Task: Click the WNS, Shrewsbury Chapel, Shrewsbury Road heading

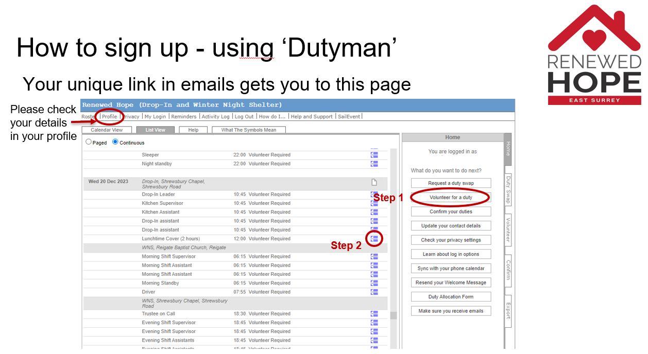Action: (x=185, y=303)
